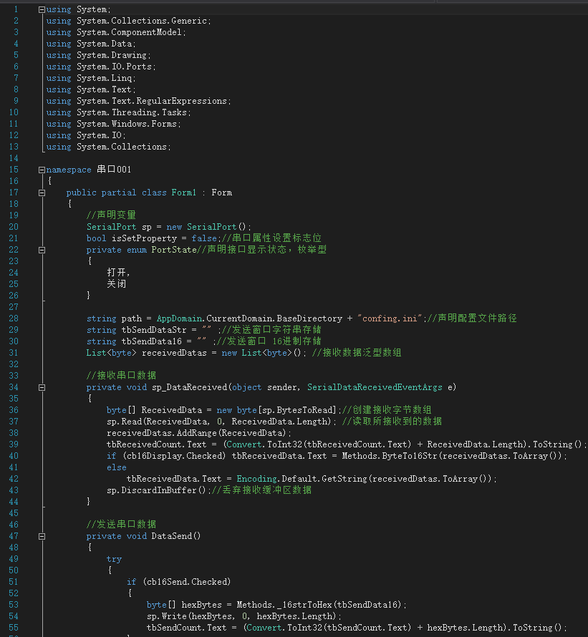Click 'System.Collections.Generic' on line 2
The width and height of the screenshot is (588, 637).
tap(142, 21)
